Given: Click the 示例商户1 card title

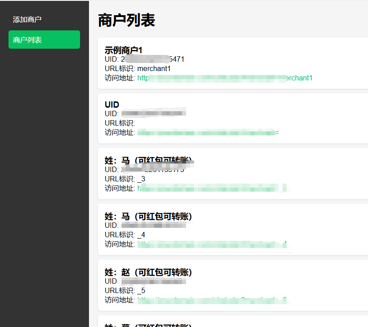Looking at the screenshot, I should tap(123, 50).
